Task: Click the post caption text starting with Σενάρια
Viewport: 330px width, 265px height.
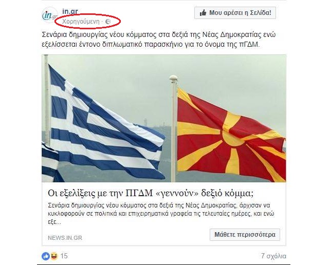Action: (159, 40)
